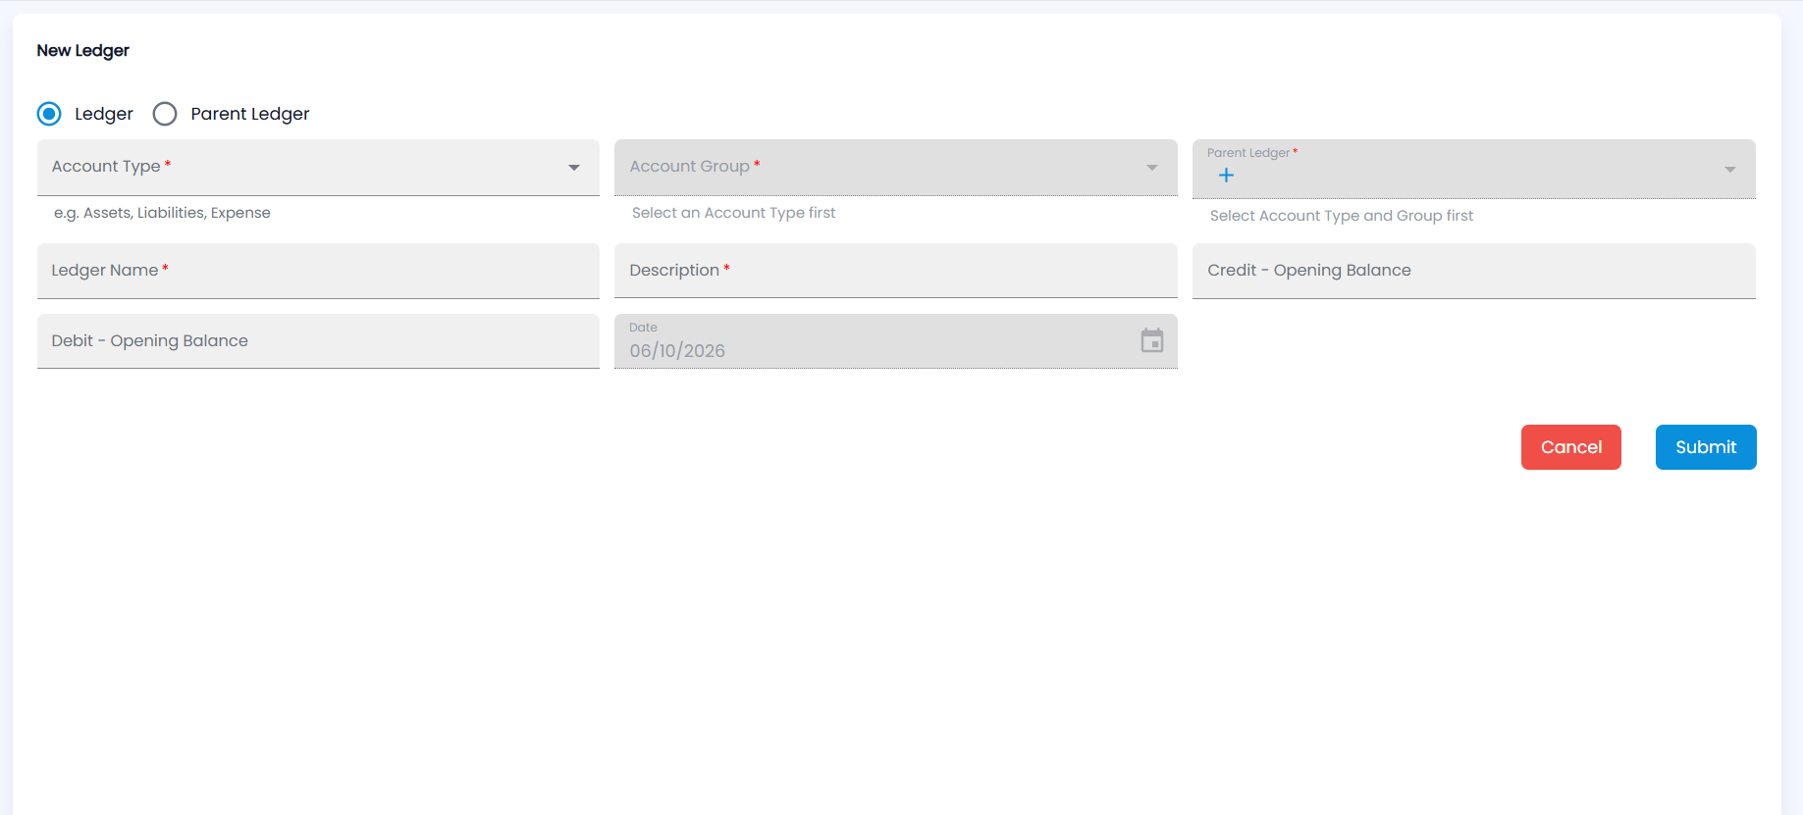Focus the Ledger Name input field
The width and height of the screenshot is (1803, 815).
(x=318, y=271)
